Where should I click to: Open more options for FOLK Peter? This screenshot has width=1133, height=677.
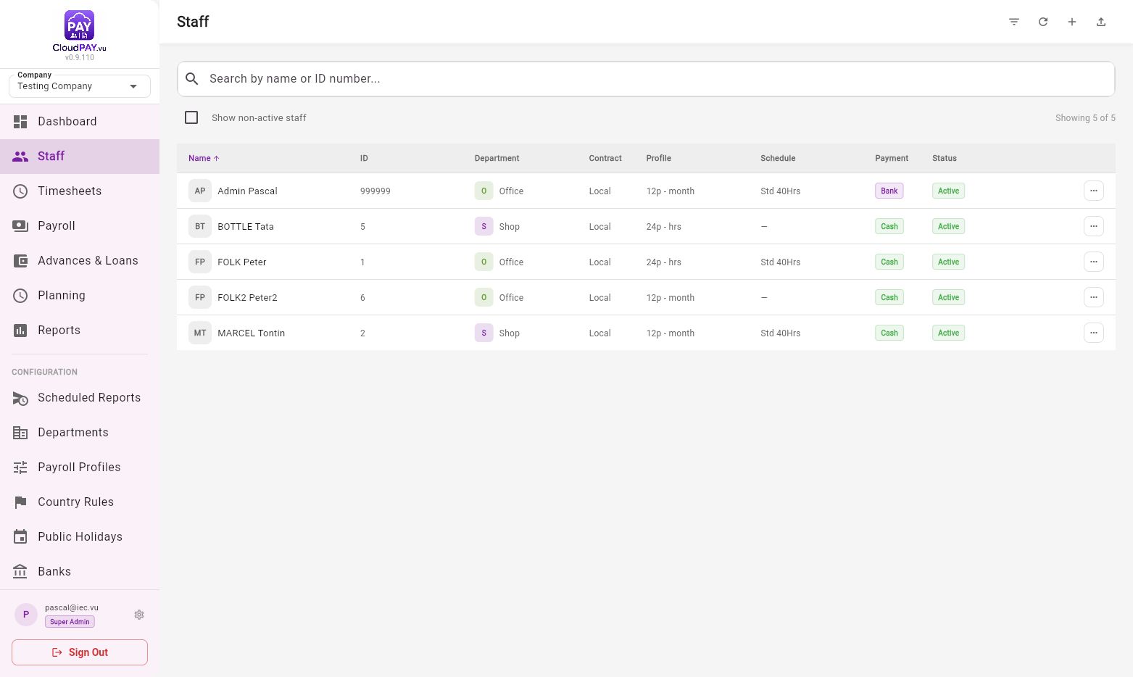[1094, 262]
